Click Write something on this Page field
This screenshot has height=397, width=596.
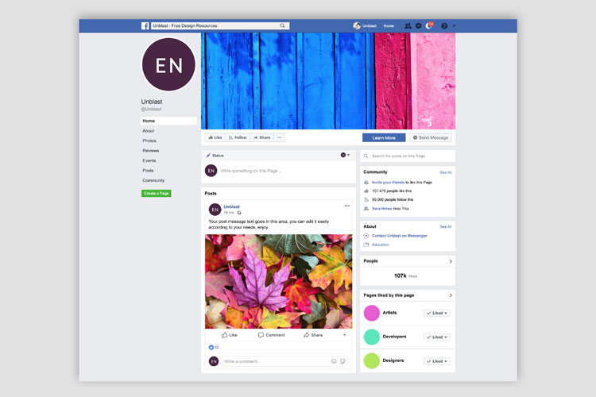point(251,171)
